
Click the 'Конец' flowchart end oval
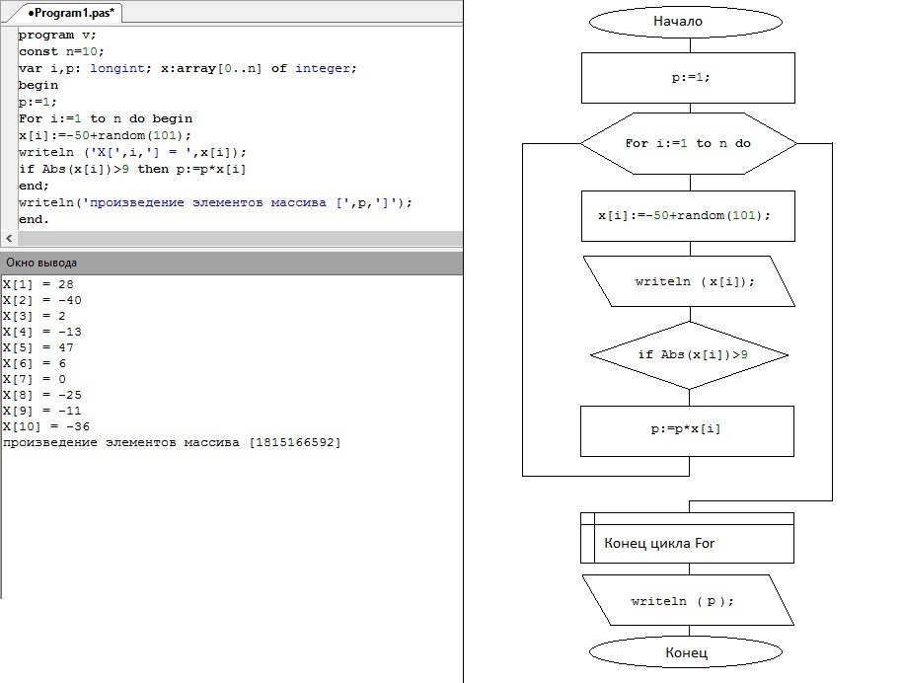(x=686, y=652)
